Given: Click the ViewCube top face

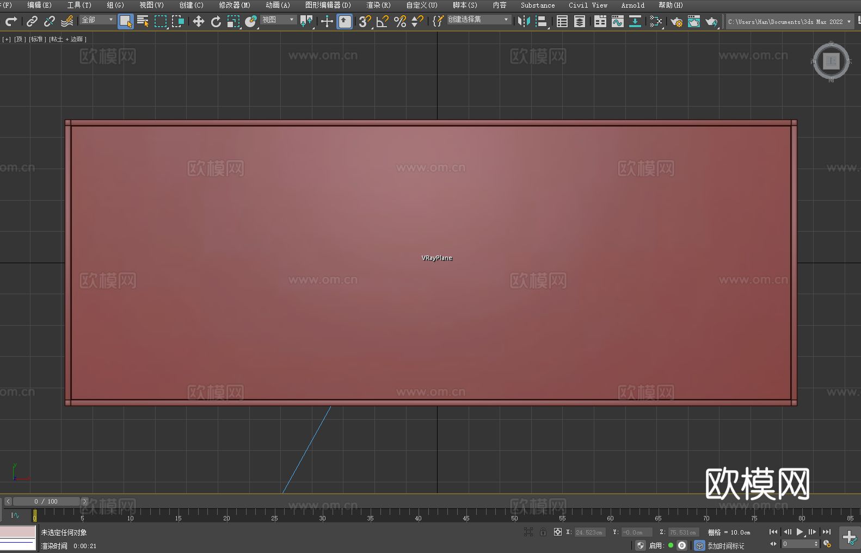Looking at the screenshot, I should (831, 61).
